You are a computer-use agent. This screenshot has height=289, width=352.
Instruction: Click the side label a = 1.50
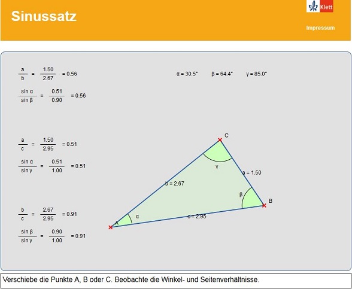point(252,172)
